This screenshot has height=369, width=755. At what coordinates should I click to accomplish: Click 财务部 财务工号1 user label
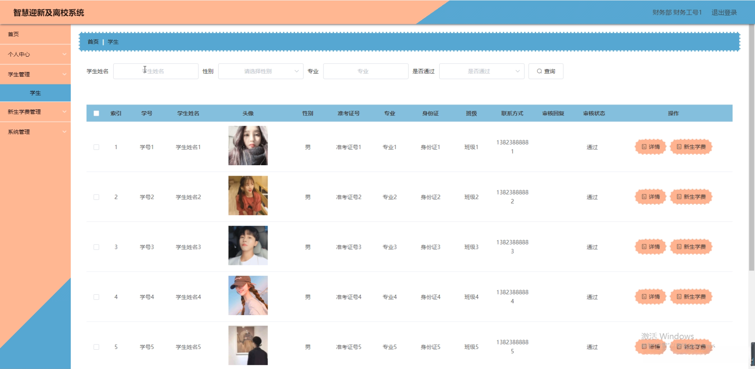pos(677,12)
